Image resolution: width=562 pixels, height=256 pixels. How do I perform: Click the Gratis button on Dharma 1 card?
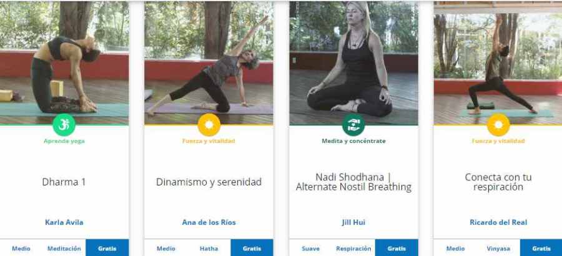[107, 248]
